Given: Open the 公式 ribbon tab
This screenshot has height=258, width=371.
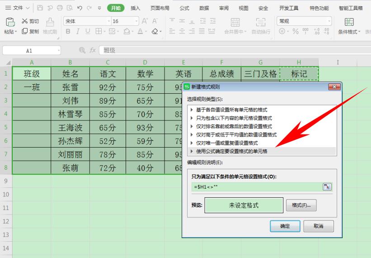Looking at the screenshot, I should pyautogui.click(x=184, y=8).
